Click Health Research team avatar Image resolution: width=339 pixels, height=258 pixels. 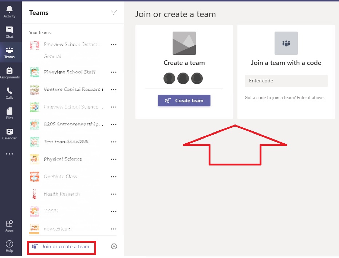[x=35, y=194]
